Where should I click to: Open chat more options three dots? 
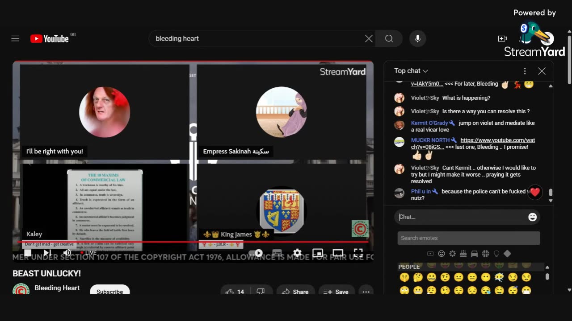(525, 71)
